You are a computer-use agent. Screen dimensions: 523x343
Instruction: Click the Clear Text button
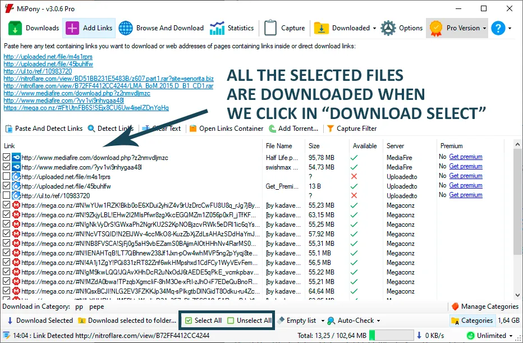point(162,129)
